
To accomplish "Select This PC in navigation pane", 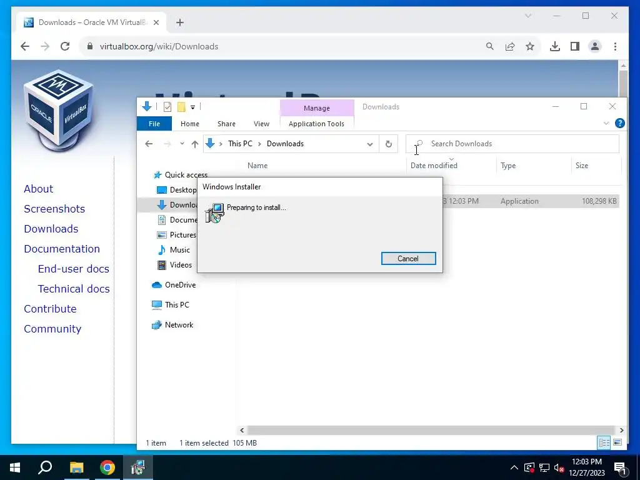I will [177, 305].
